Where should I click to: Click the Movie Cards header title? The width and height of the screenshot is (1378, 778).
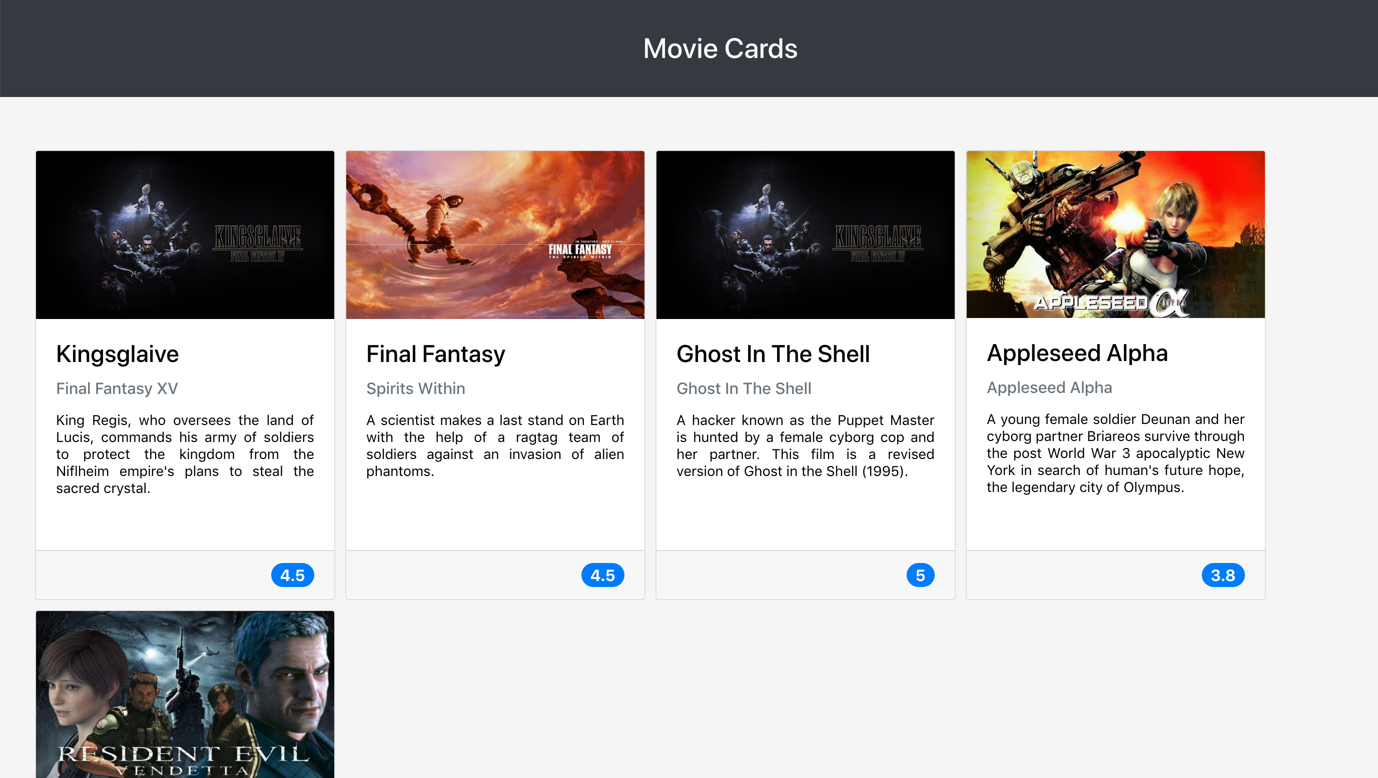click(720, 48)
